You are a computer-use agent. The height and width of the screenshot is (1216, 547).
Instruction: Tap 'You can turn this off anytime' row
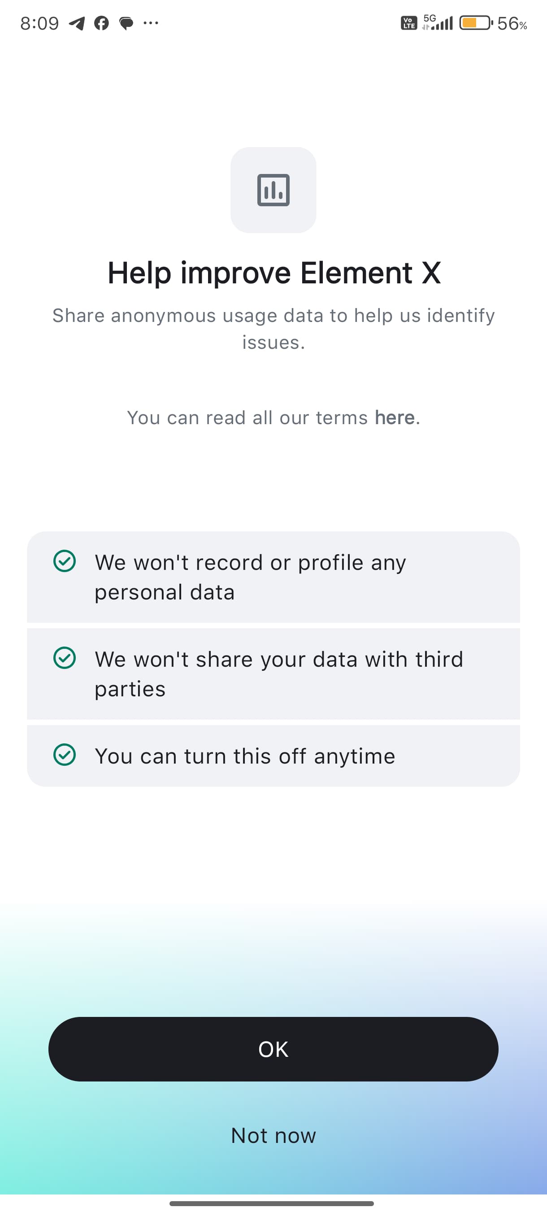(x=274, y=756)
